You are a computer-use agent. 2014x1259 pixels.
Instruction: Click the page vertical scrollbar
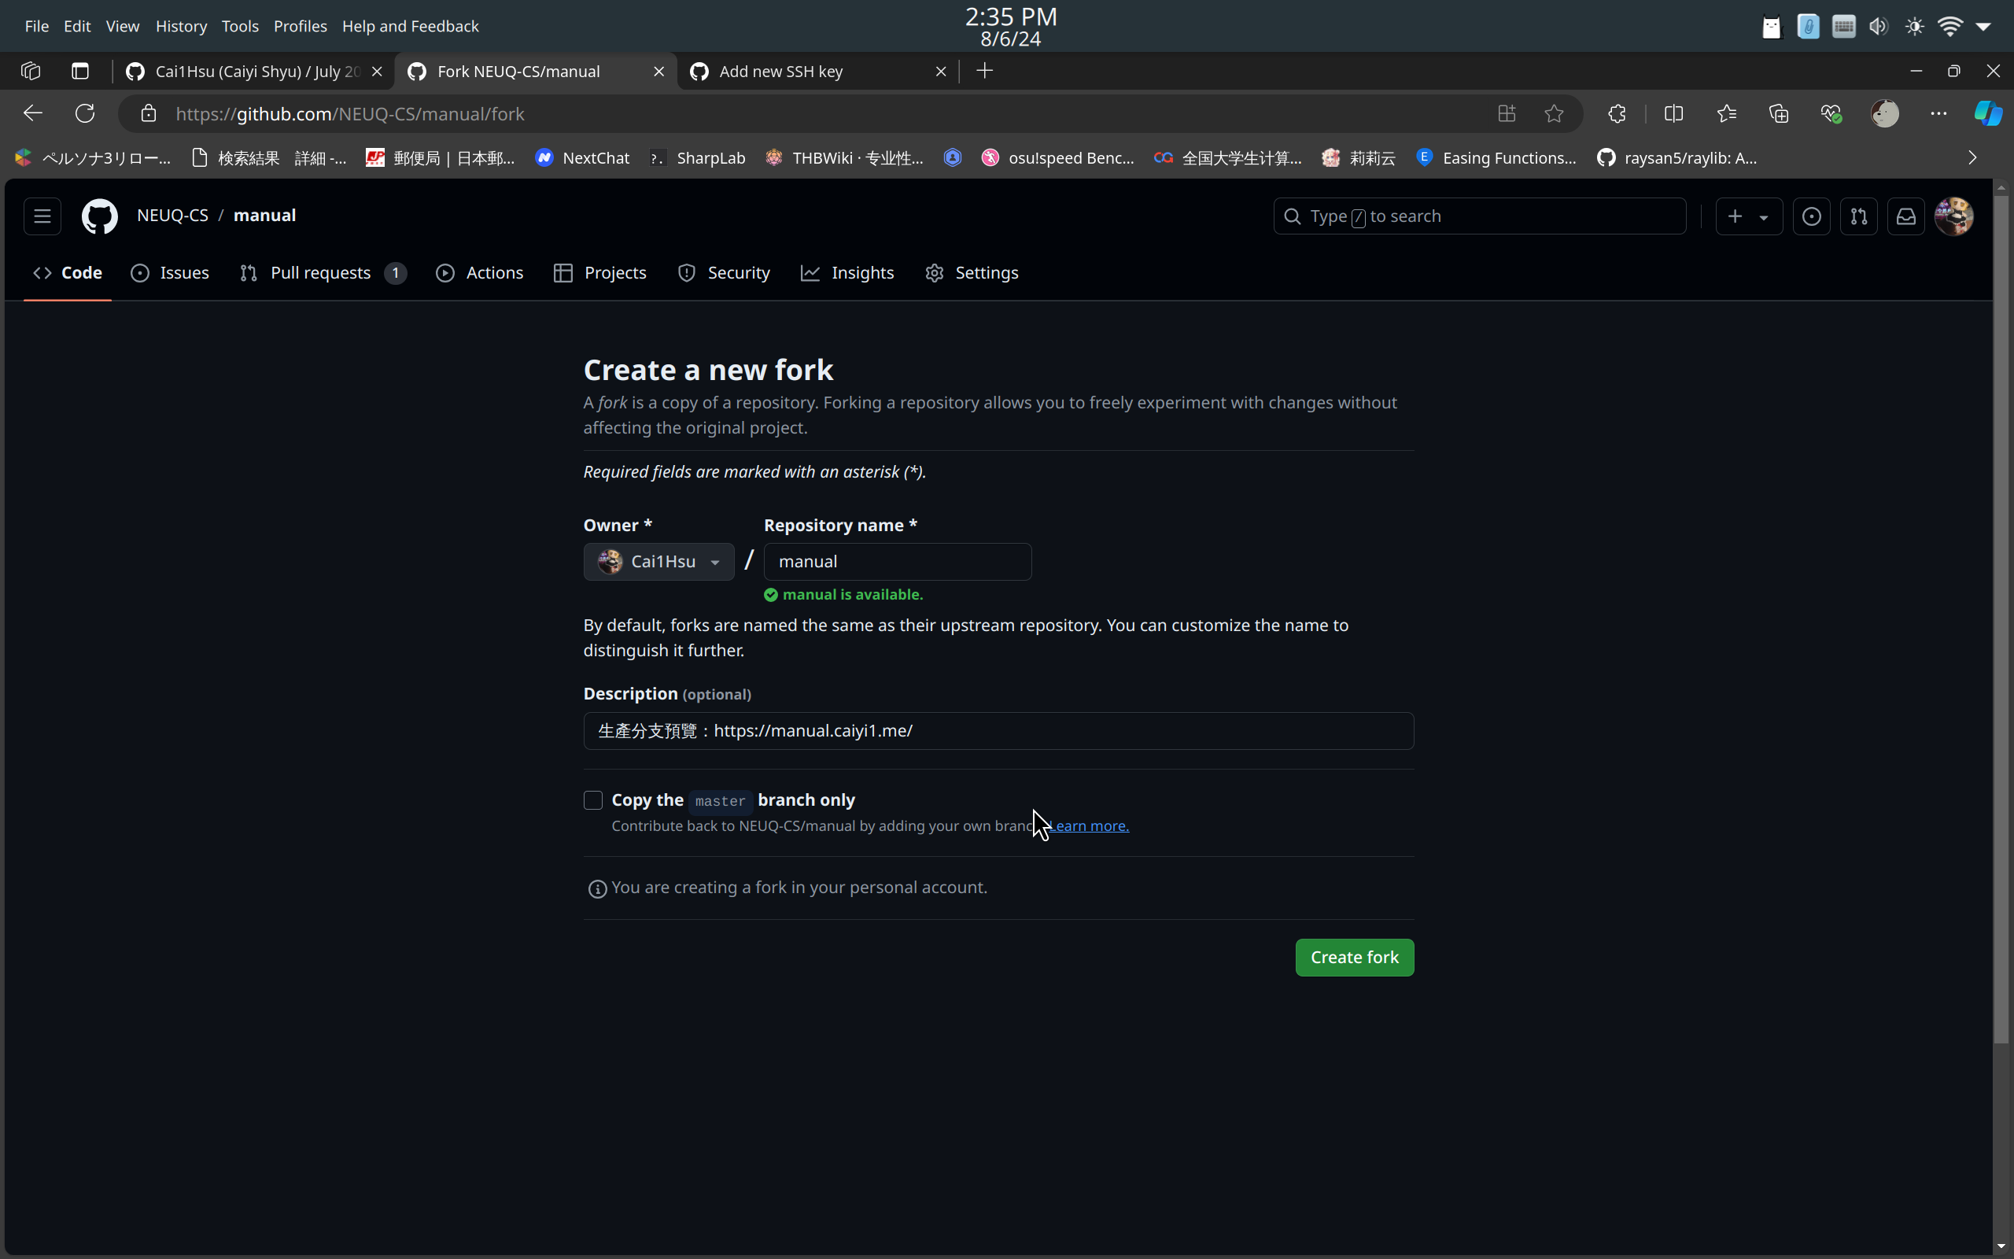tap(2001, 616)
